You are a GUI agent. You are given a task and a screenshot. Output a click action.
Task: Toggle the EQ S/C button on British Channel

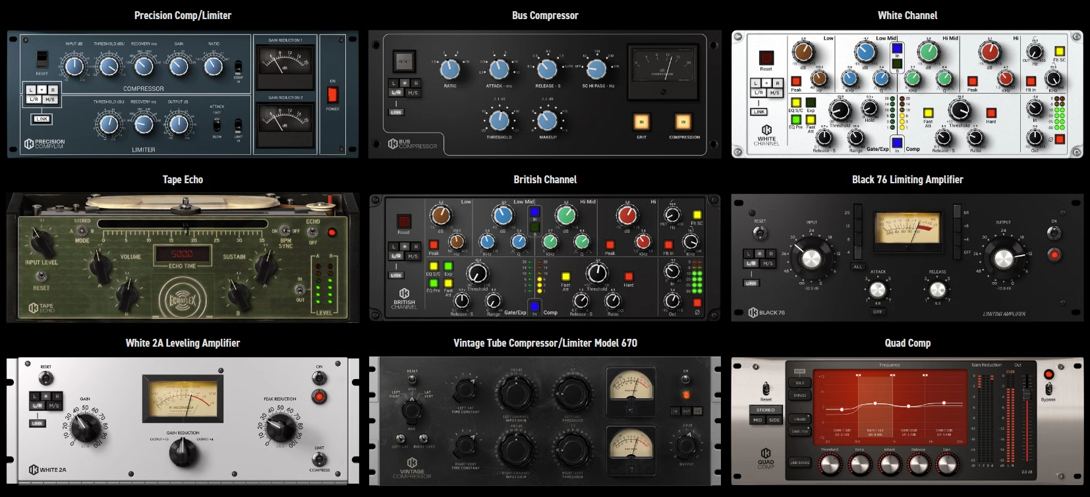(x=433, y=267)
